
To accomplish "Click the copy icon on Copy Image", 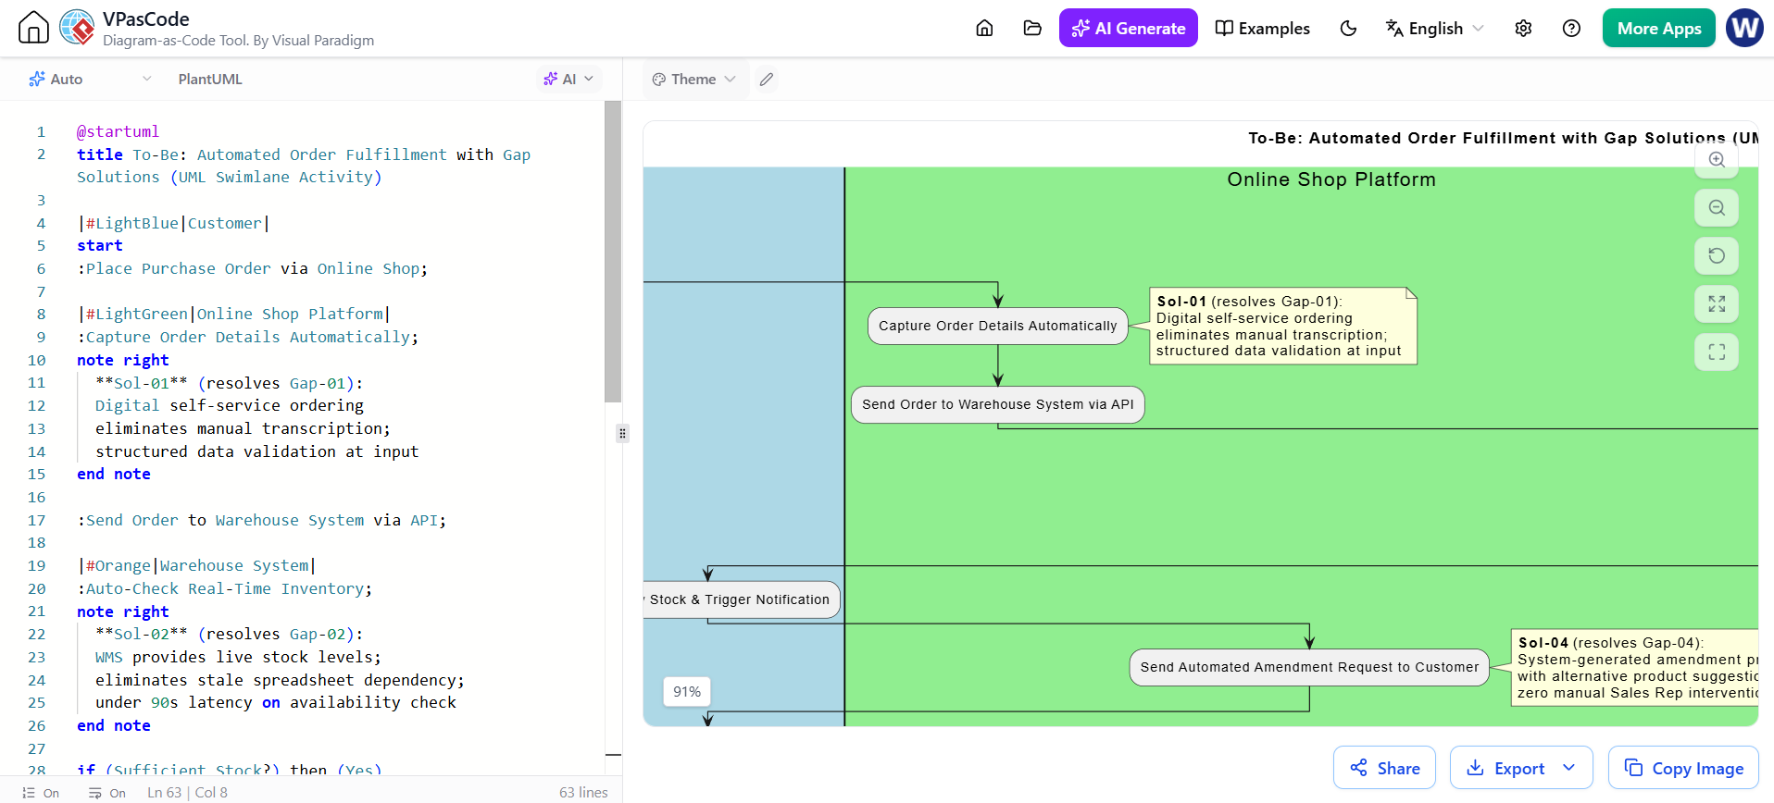I will [1634, 768].
